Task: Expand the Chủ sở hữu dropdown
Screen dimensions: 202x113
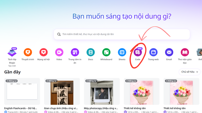Action: [189, 72]
